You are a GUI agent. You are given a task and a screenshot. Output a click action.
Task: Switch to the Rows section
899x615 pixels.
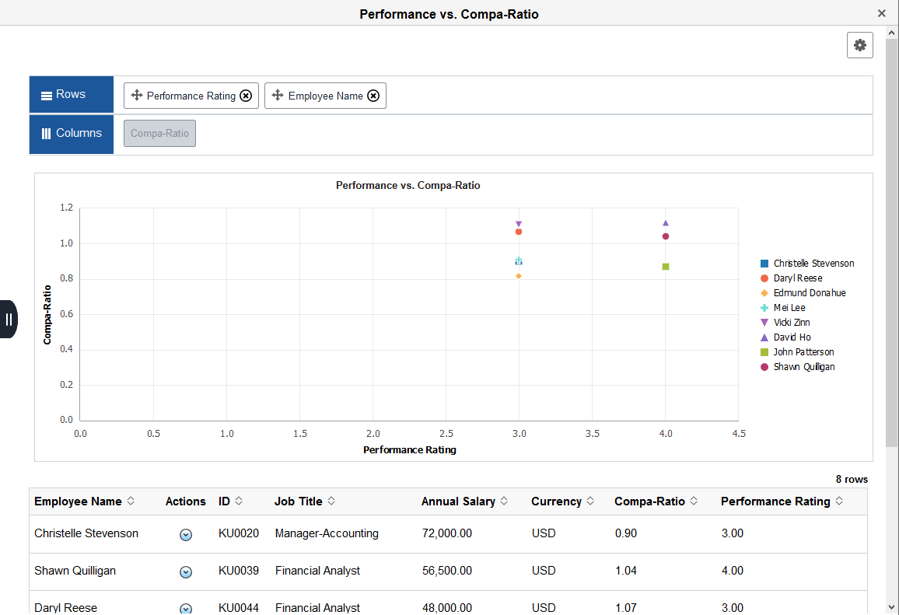pyautogui.click(x=71, y=94)
